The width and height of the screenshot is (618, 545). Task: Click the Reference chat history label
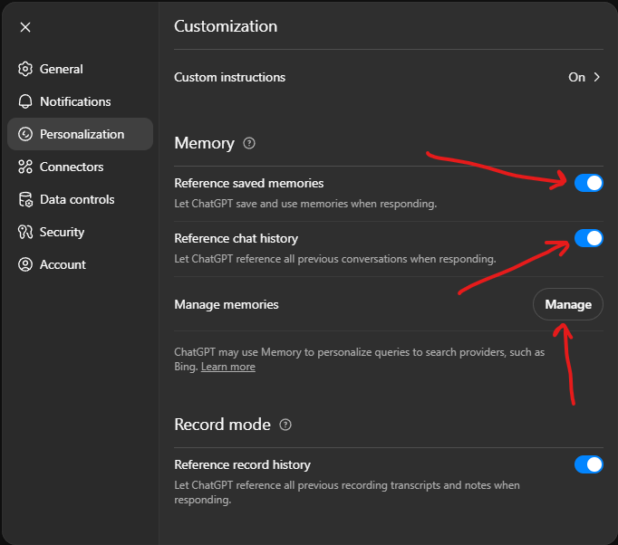pyautogui.click(x=237, y=239)
